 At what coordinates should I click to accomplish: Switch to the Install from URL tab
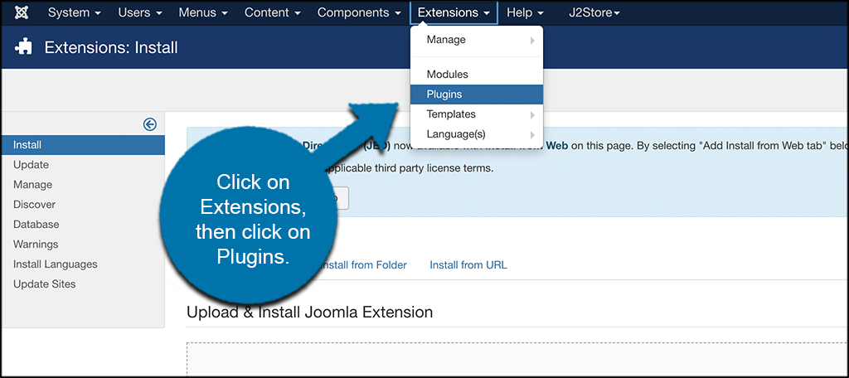click(x=468, y=265)
